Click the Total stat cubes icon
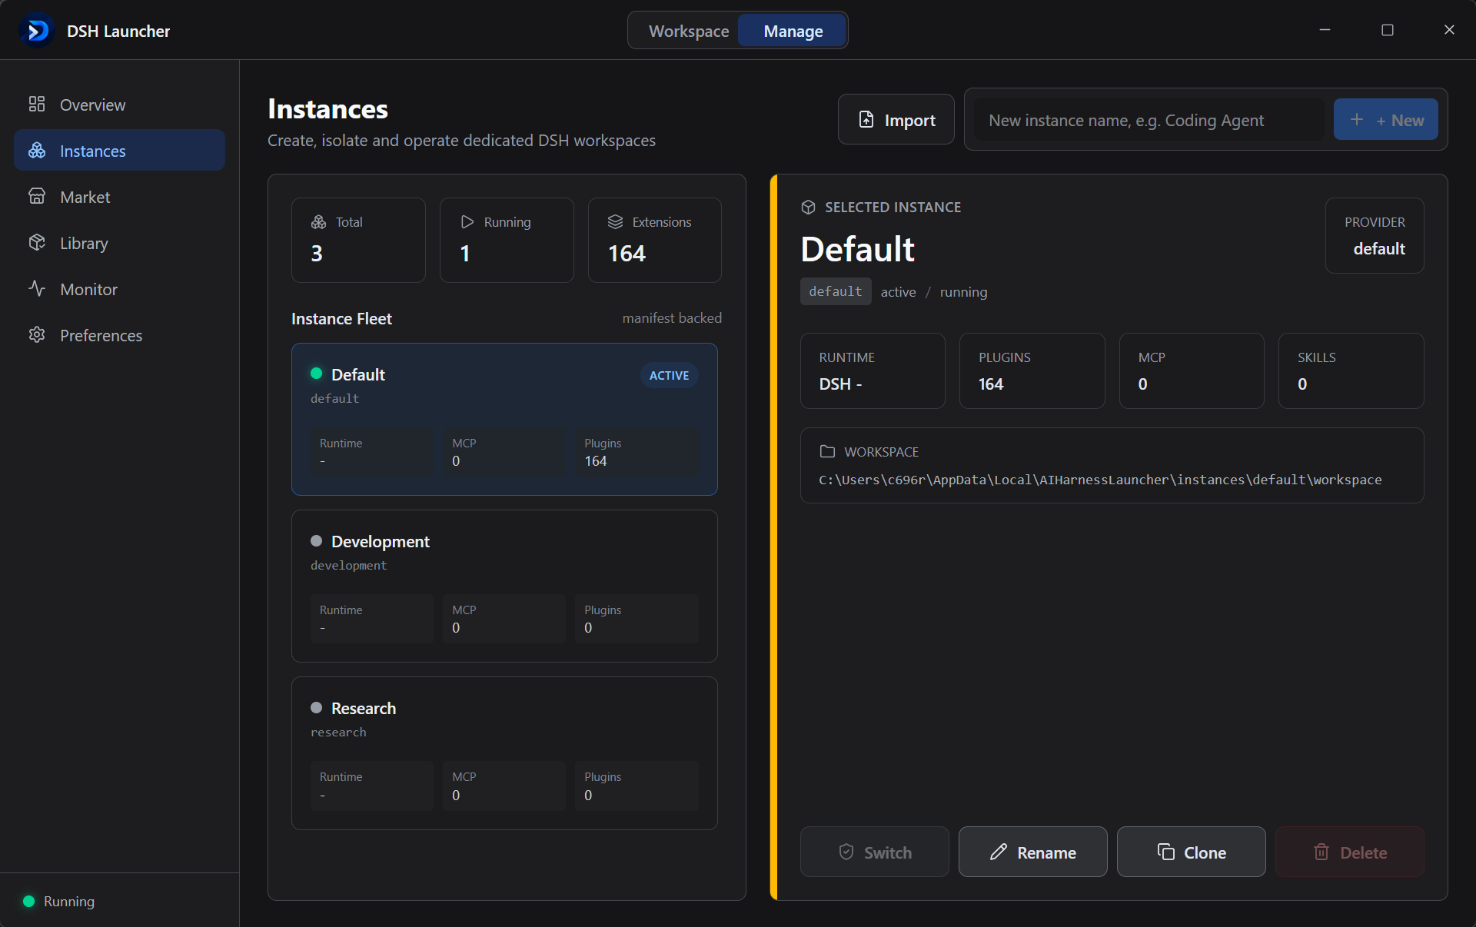Viewport: 1476px width, 927px height. pyautogui.click(x=319, y=222)
